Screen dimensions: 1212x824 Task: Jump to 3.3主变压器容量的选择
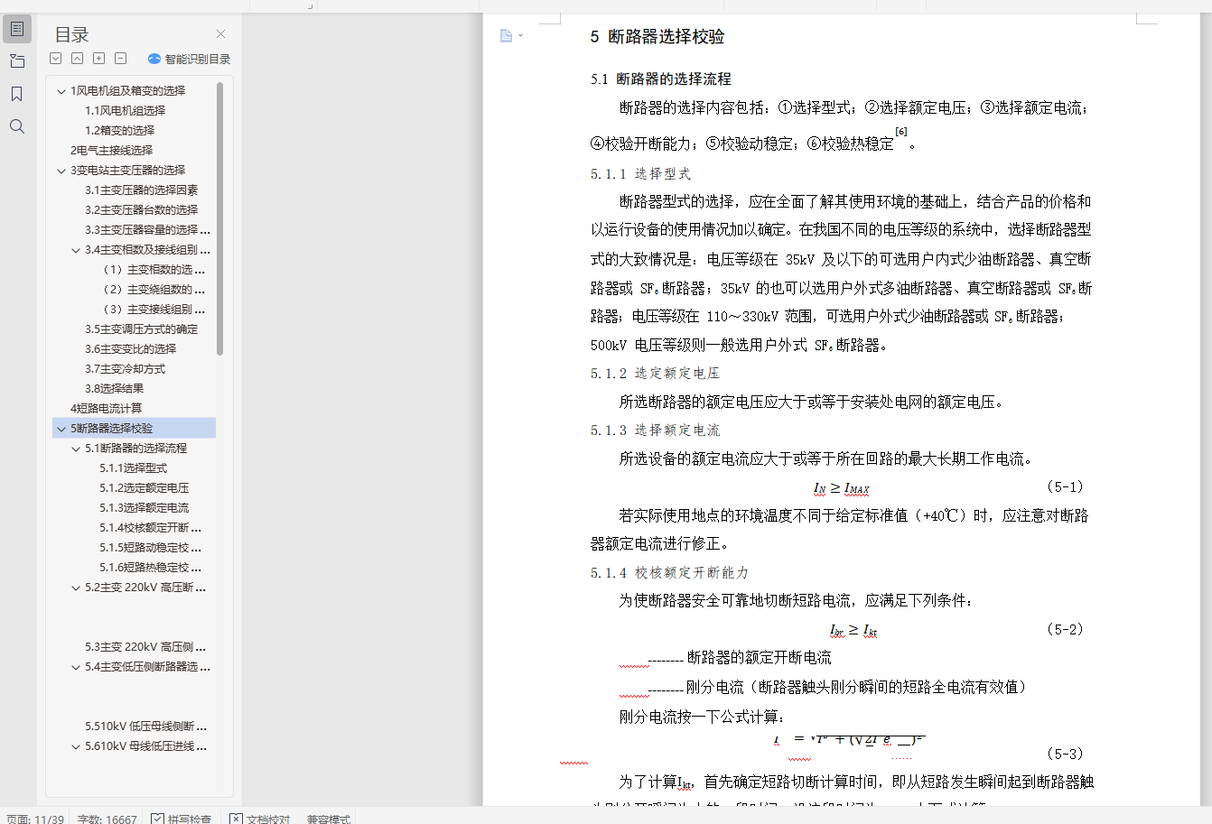(x=148, y=229)
